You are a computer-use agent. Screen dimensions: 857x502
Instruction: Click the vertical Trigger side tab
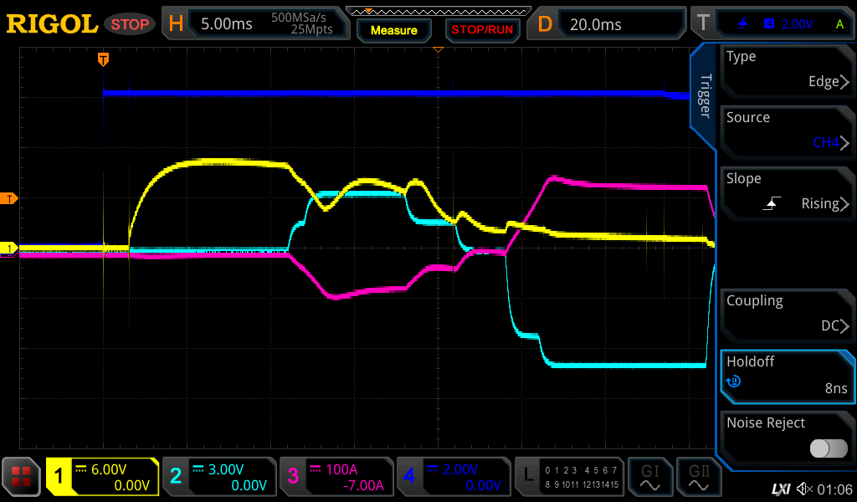(x=704, y=95)
